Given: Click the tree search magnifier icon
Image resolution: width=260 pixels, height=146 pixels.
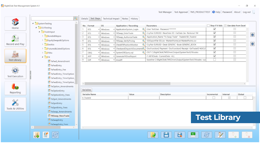Looking at the screenshot, I should coord(76,18).
